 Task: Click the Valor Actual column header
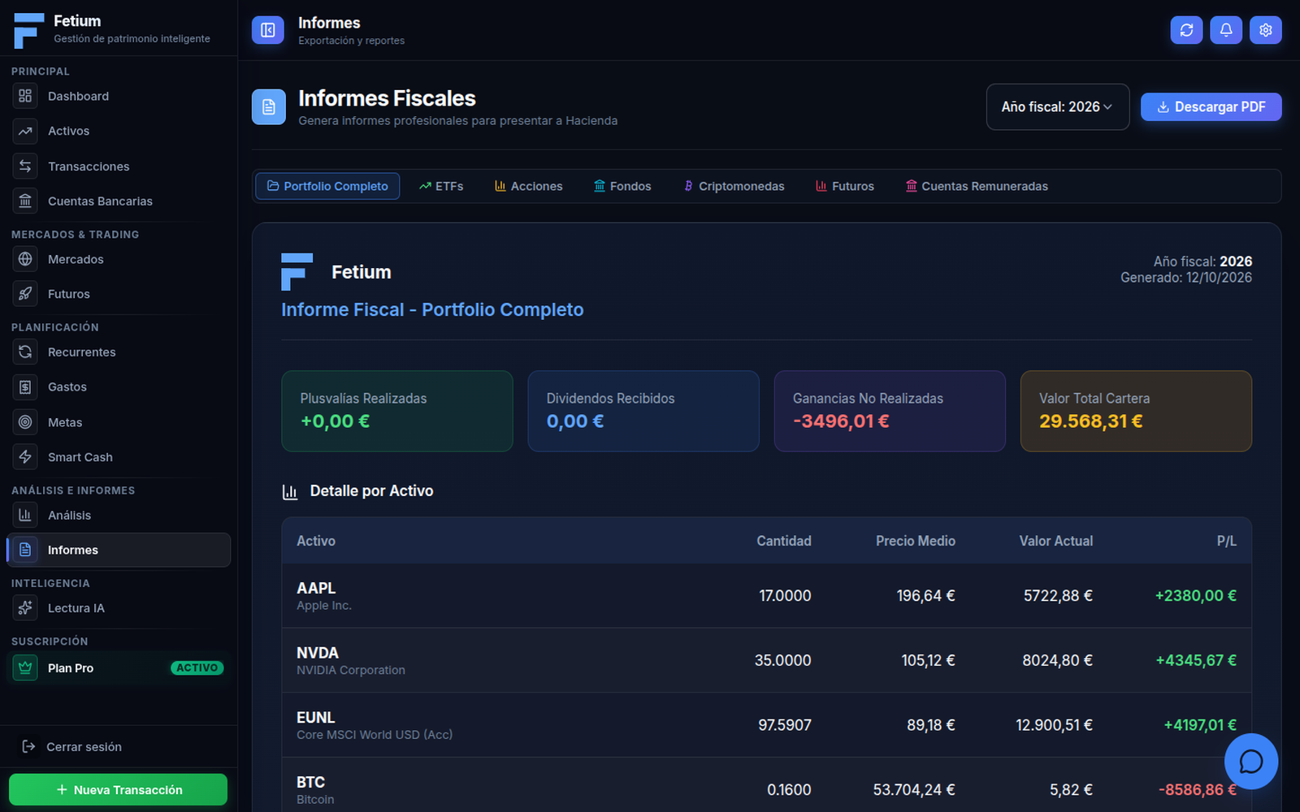point(1056,541)
